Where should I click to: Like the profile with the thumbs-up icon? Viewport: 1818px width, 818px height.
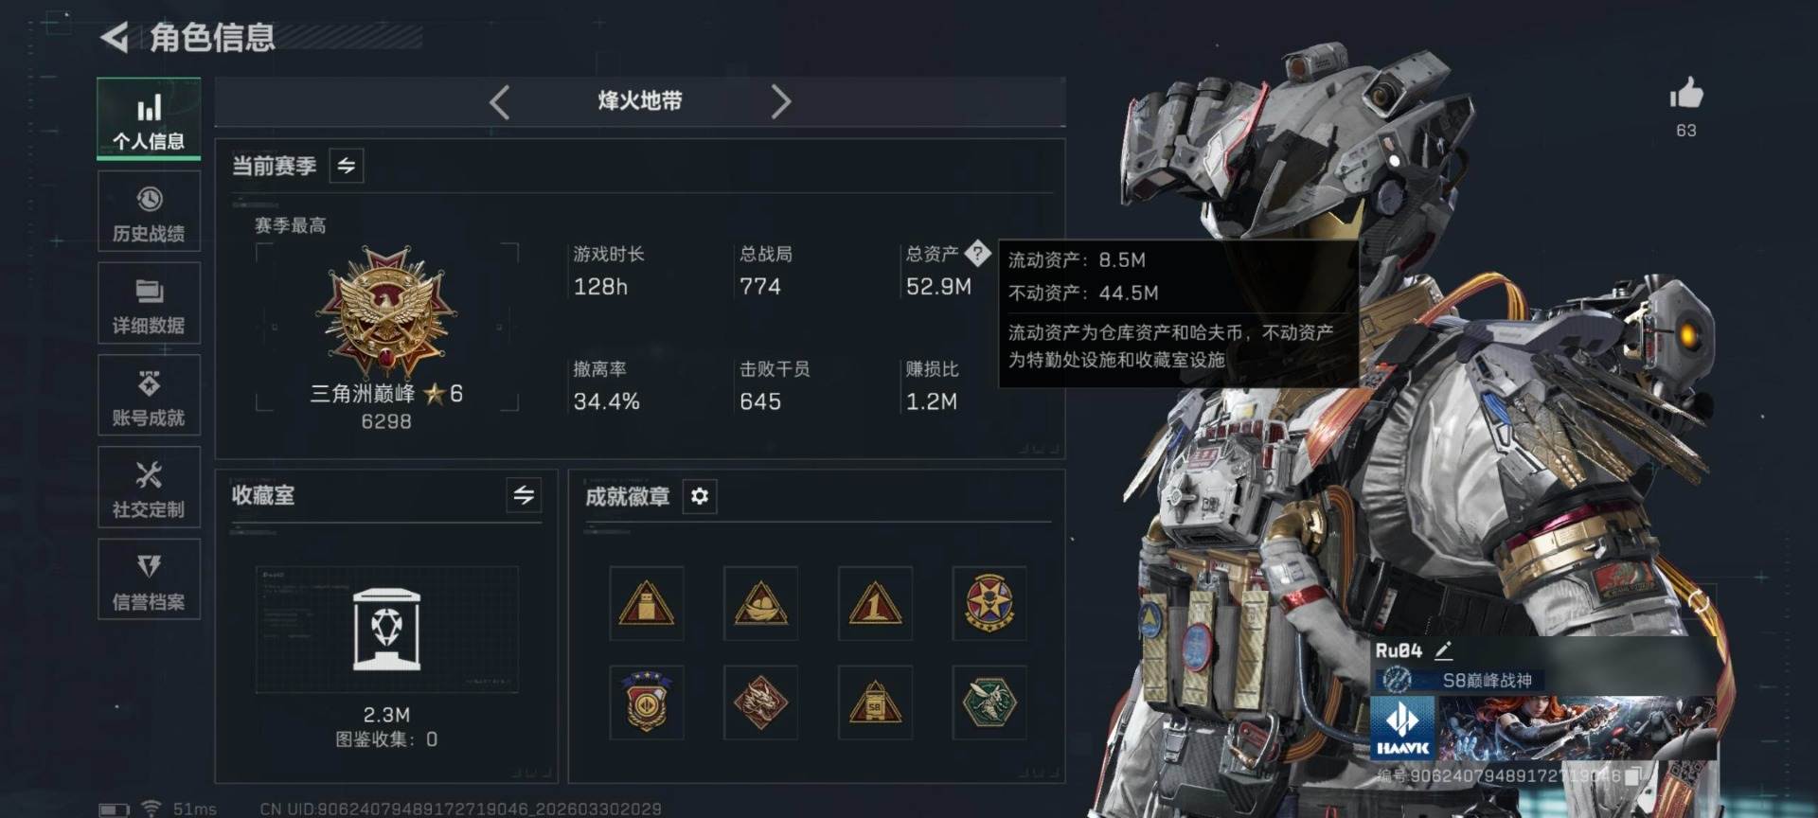(1685, 93)
